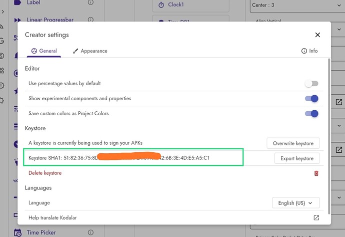Click the Time Picker calendar icon
The height and width of the screenshot is (237, 345).
tap(17, 232)
